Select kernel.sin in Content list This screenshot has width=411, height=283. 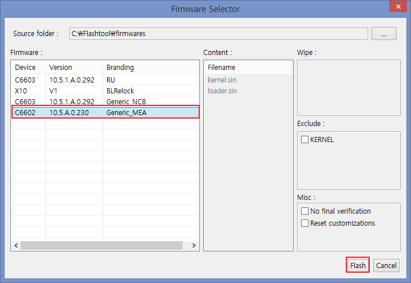222,80
